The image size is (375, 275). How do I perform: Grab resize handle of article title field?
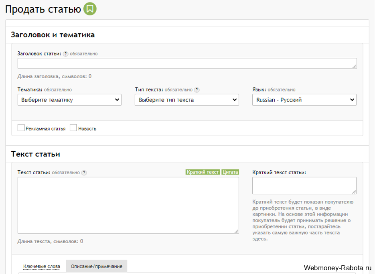click(355, 67)
